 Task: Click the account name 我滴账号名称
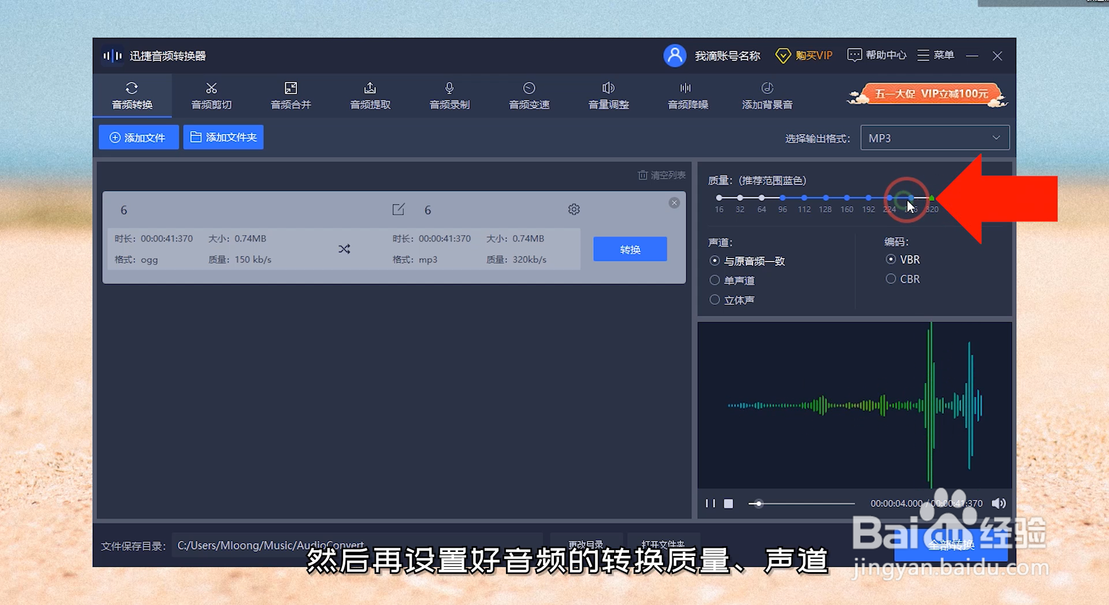727,56
